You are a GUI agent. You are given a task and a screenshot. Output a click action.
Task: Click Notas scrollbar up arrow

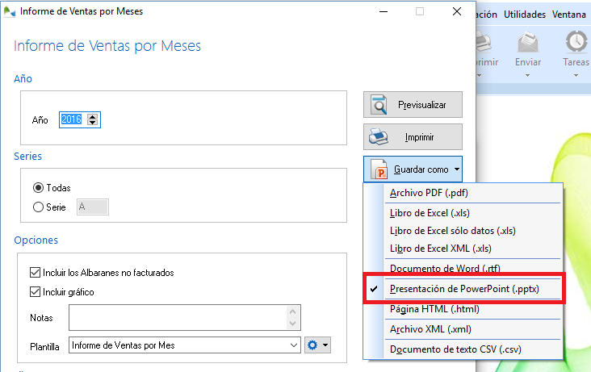293,311
